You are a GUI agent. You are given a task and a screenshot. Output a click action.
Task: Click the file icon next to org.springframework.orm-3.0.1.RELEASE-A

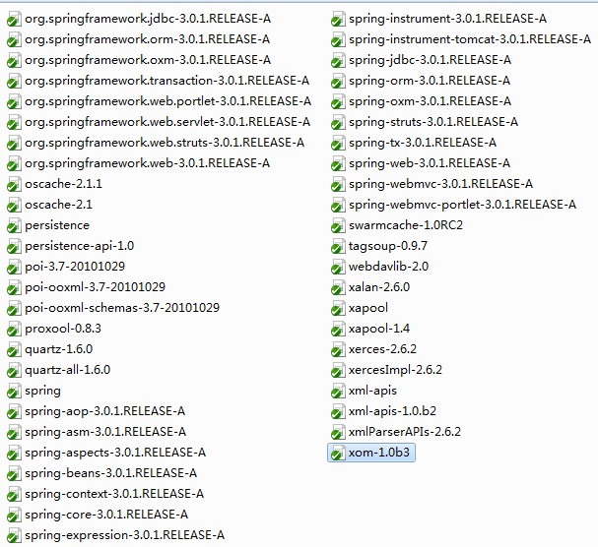click(x=14, y=39)
